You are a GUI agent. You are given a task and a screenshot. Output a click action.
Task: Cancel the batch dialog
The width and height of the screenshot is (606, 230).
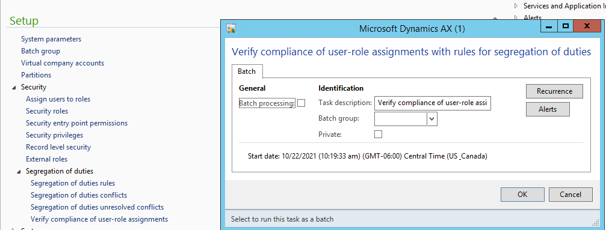[570, 195]
